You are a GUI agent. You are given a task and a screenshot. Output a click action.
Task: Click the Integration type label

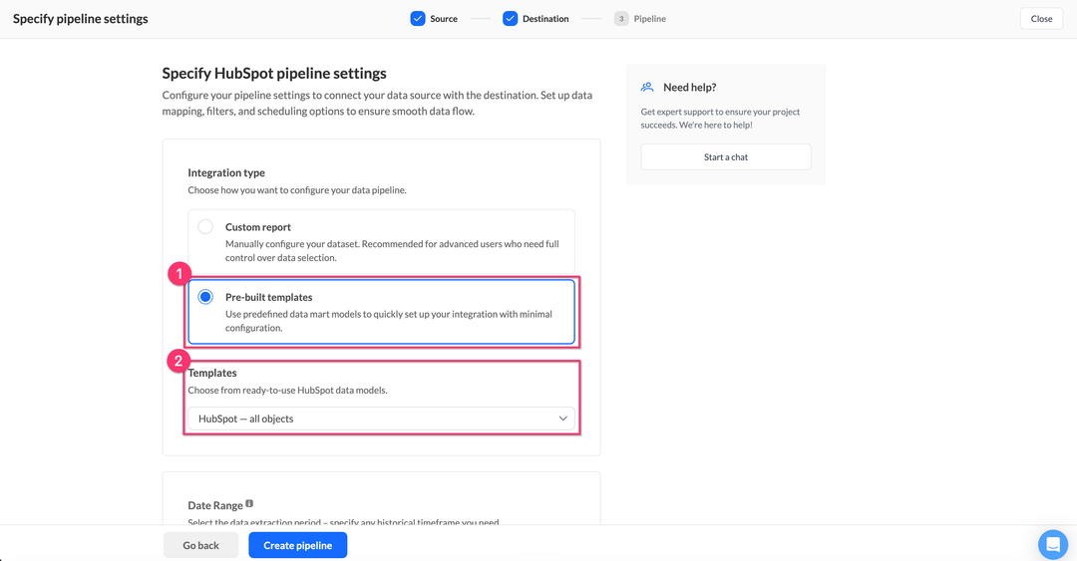point(226,172)
